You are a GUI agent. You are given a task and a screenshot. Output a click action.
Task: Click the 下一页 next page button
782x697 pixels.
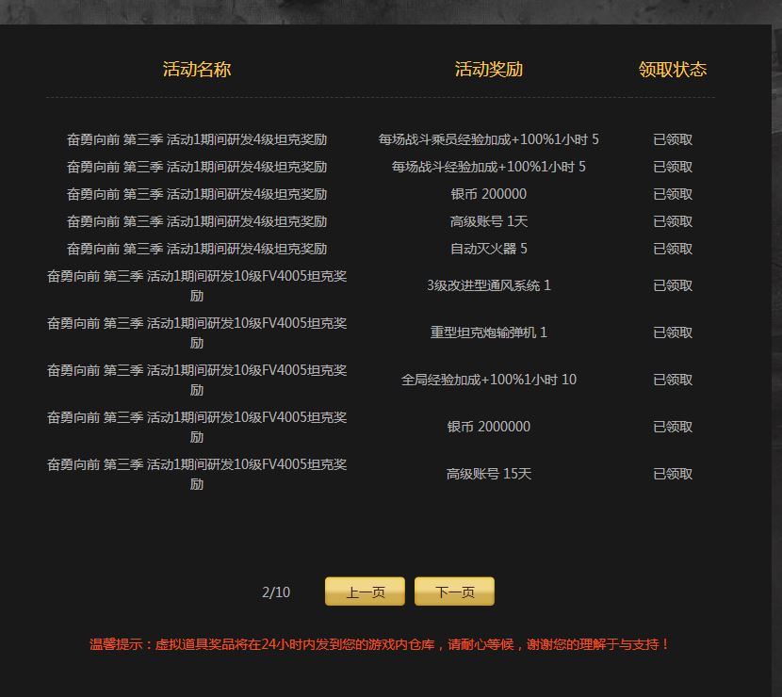coord(454,592)
